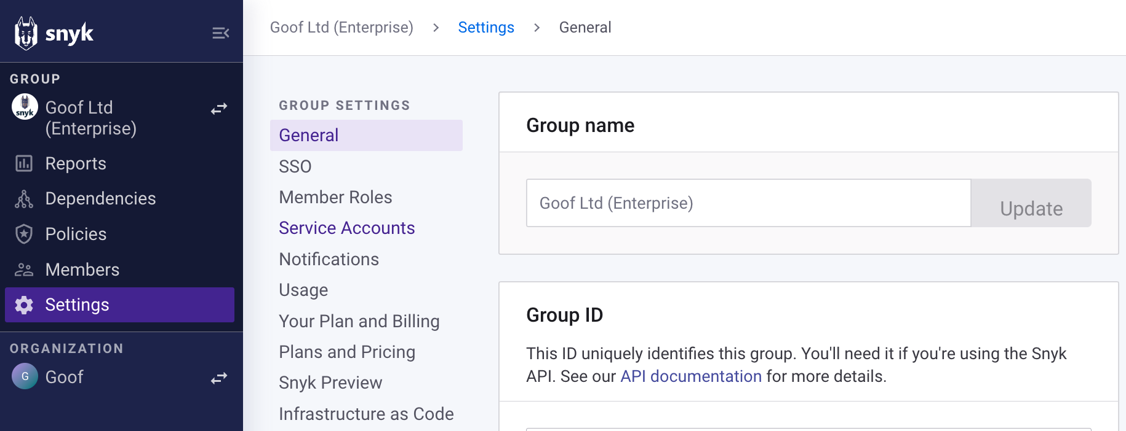Open Infrastructure as Code settings
The image size is (1126, 431).
[366, 414]
